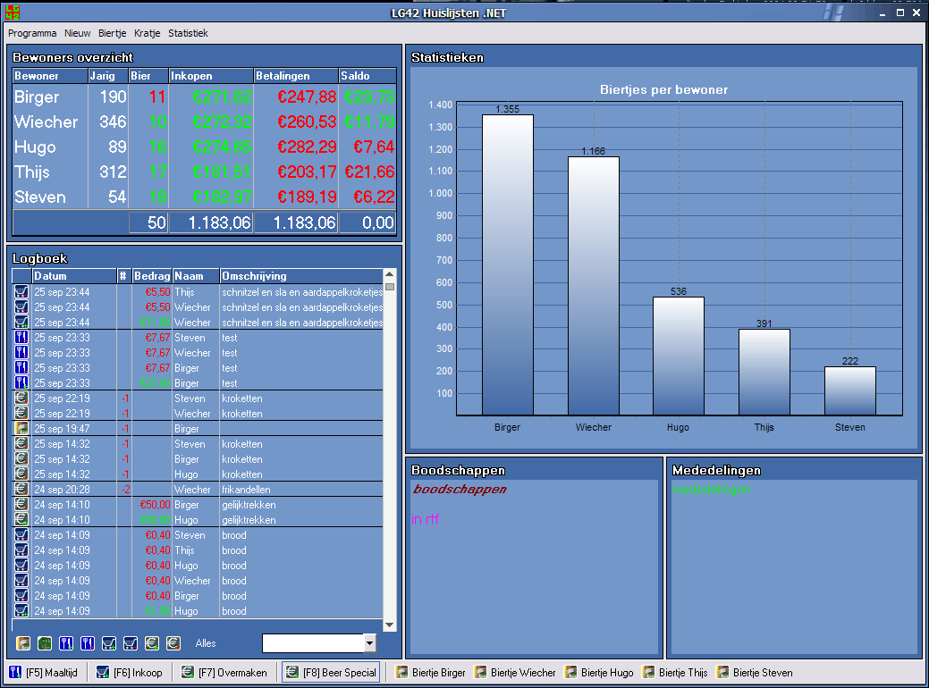
Task: Open the Programma menu
Action: click(x=32, y=33)
